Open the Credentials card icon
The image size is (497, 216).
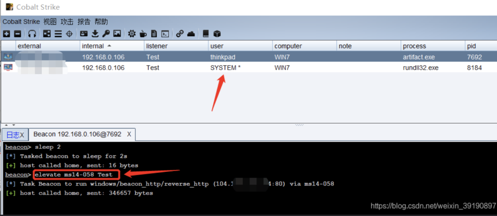coord(84,34)
